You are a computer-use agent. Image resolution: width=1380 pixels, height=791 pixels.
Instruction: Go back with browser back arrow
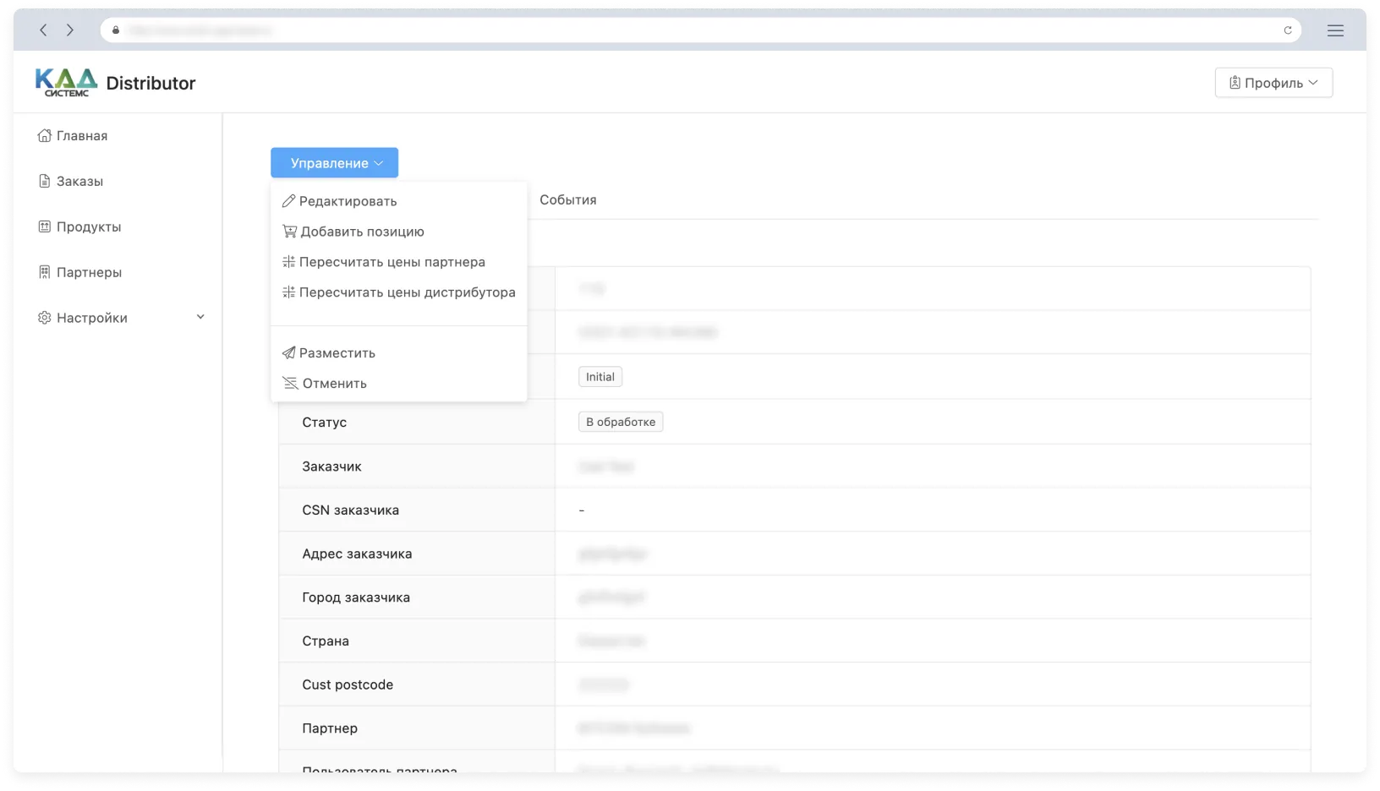tap(44, 30)
